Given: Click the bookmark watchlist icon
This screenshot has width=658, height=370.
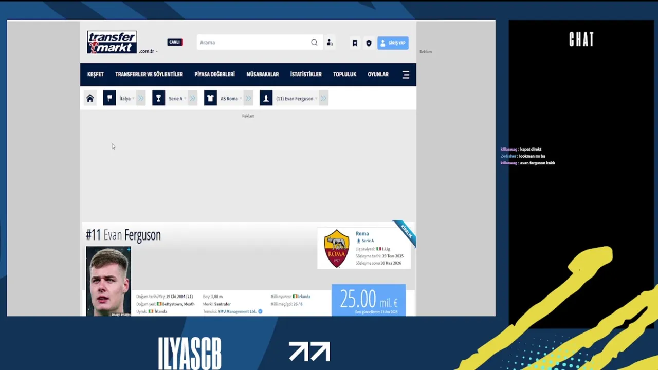Looking at the screenshot, I should click(355, 43).
